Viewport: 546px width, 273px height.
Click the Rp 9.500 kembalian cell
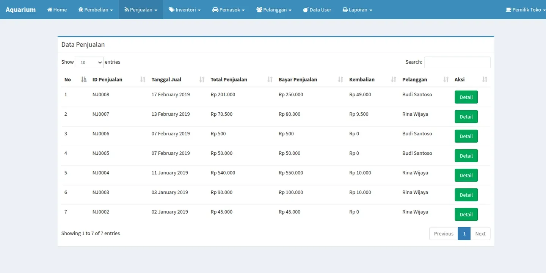click(x=359, y=114)
